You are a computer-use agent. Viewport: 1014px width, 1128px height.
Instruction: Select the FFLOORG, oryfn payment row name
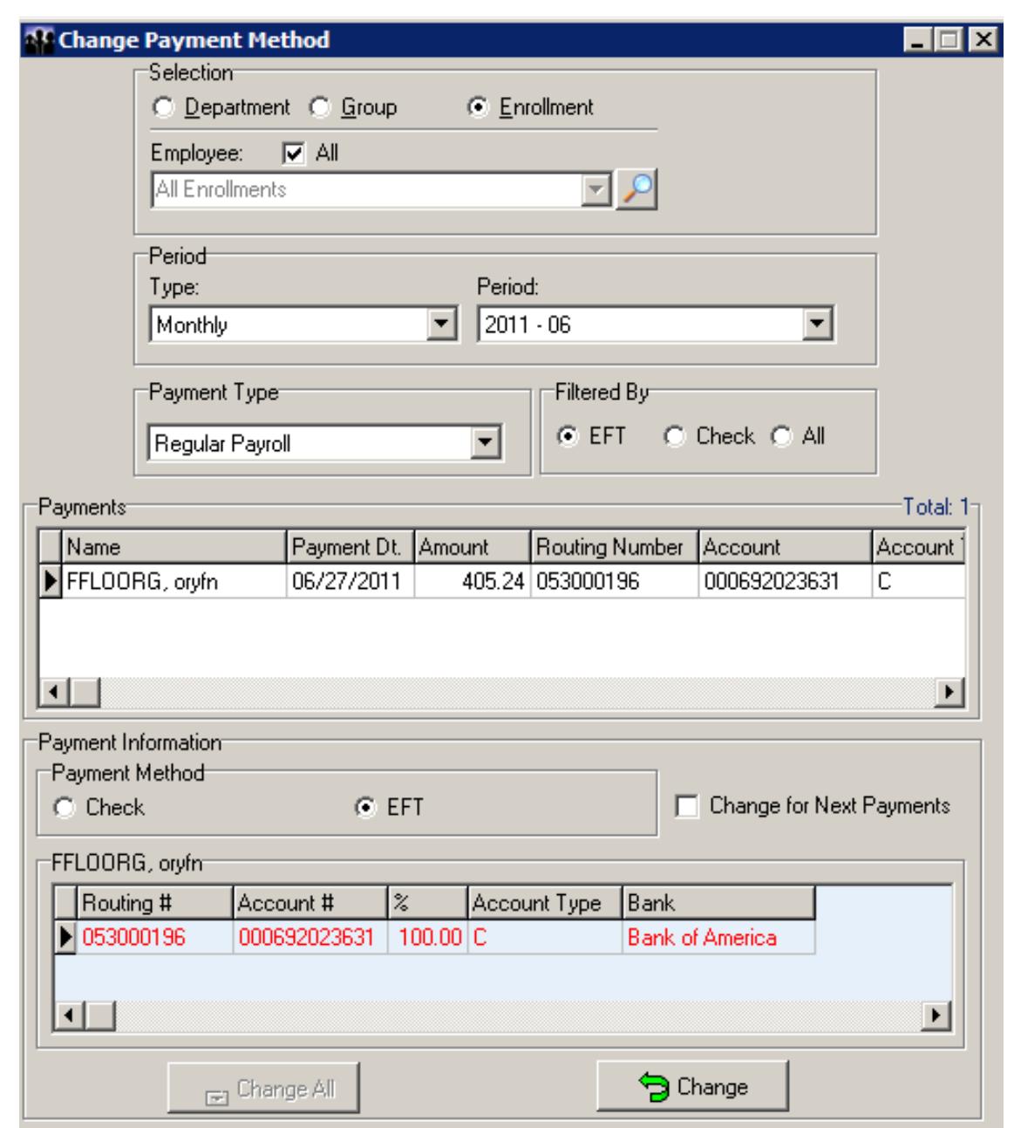click(174, 582)
